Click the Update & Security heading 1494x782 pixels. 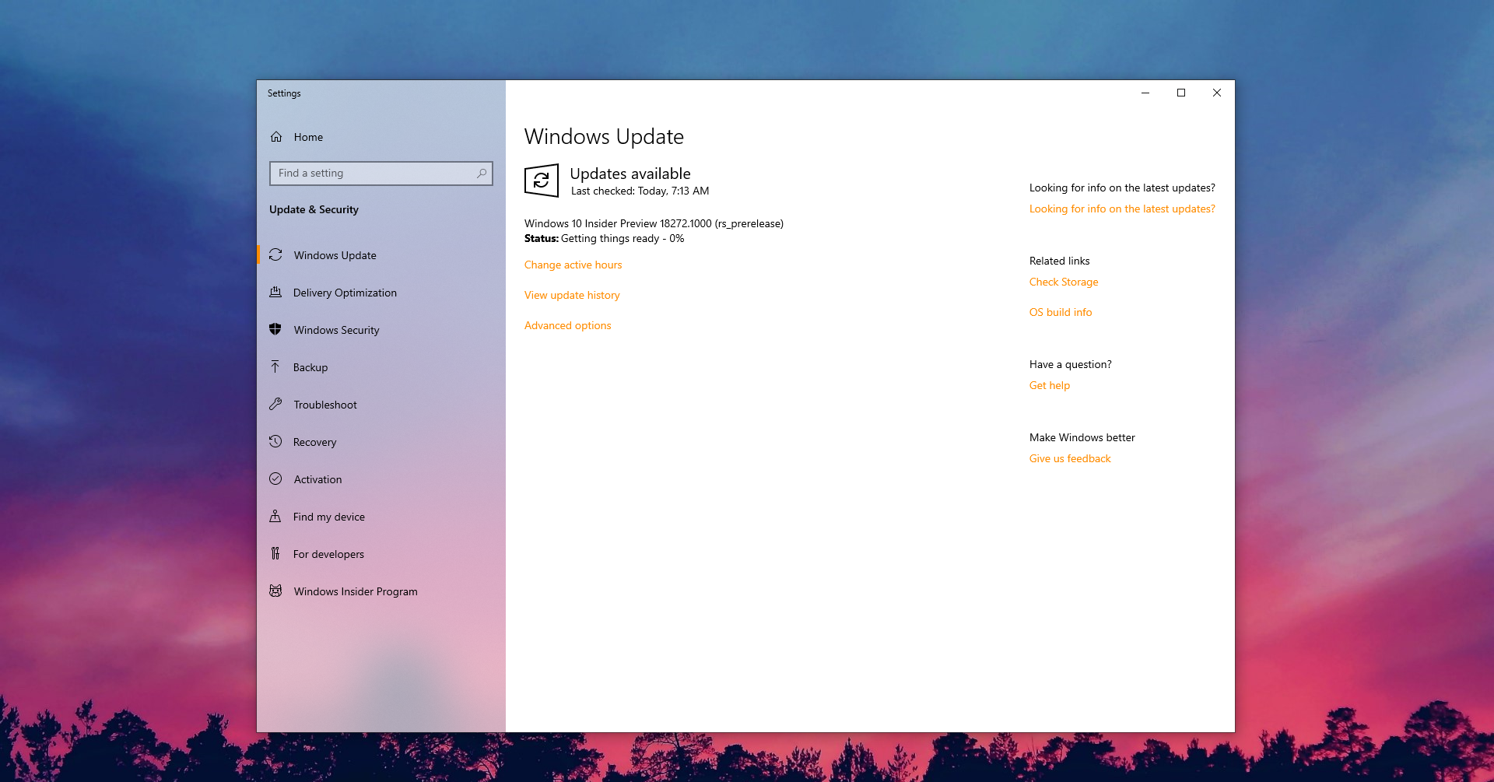[x=314, y=209]
